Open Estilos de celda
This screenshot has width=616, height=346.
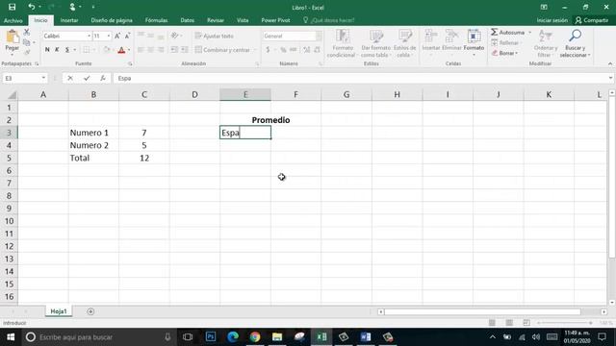[404, 44]
